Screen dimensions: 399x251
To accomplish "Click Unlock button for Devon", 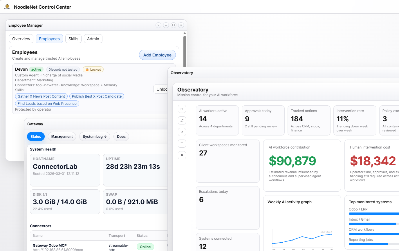I will tap(160, 89).
